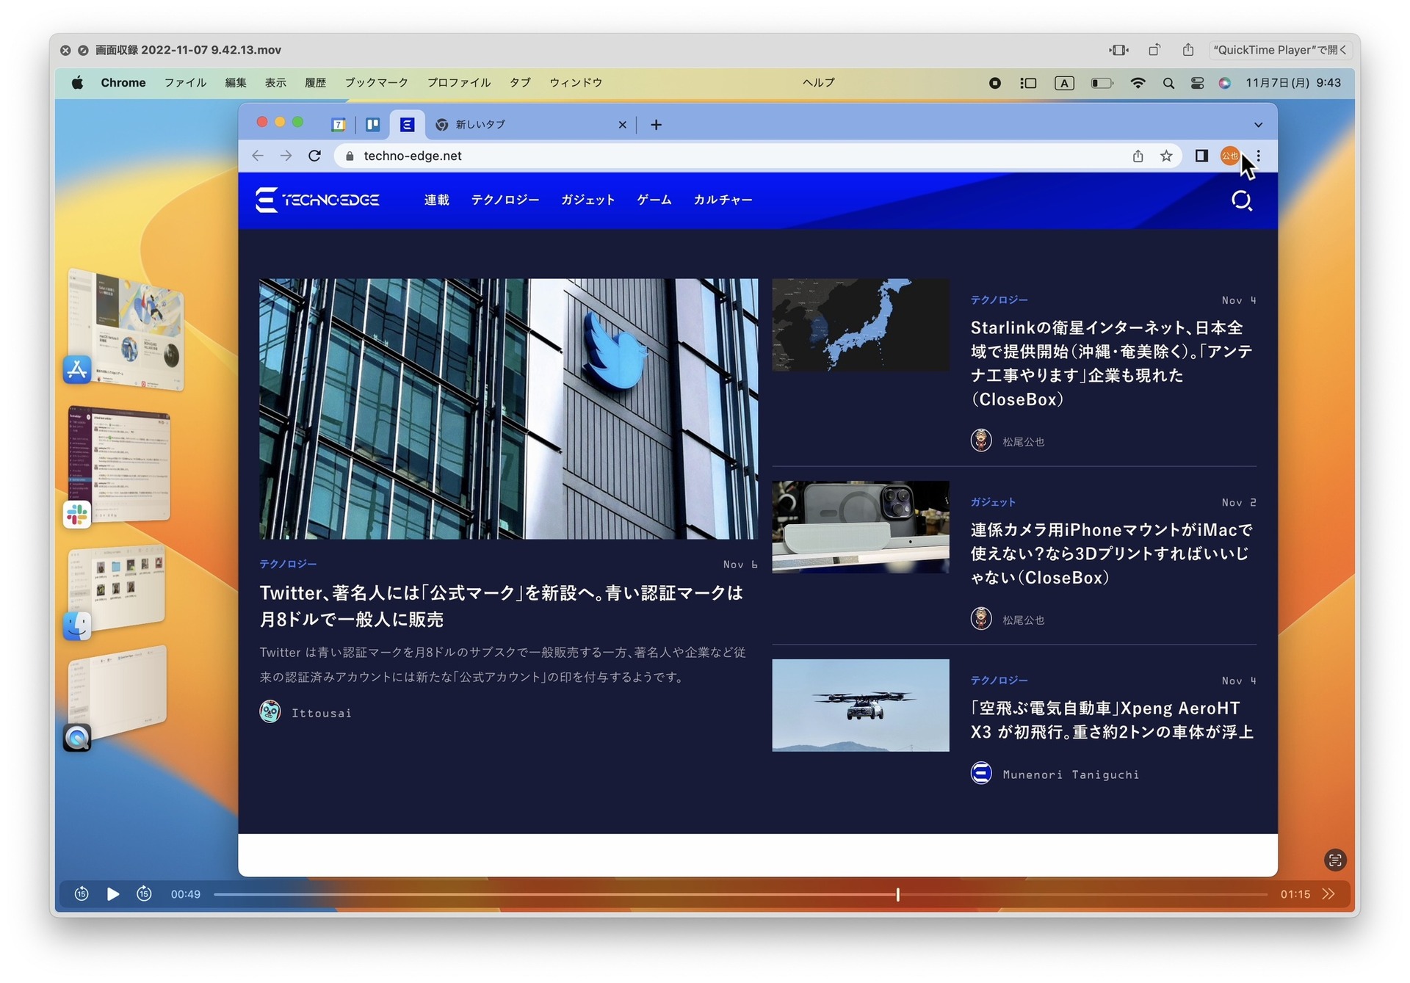Open the Xpeng AeroHT flying car thumbnail
This screenshot has width=1410, height=983.
click(860, 705)
